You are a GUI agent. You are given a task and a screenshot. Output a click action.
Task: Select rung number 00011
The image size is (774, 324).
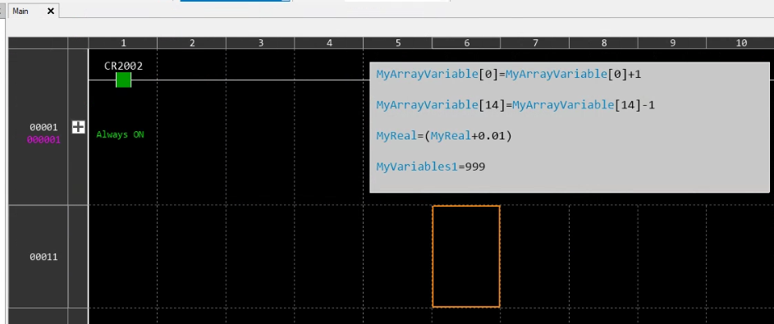(x=44, y=257)
